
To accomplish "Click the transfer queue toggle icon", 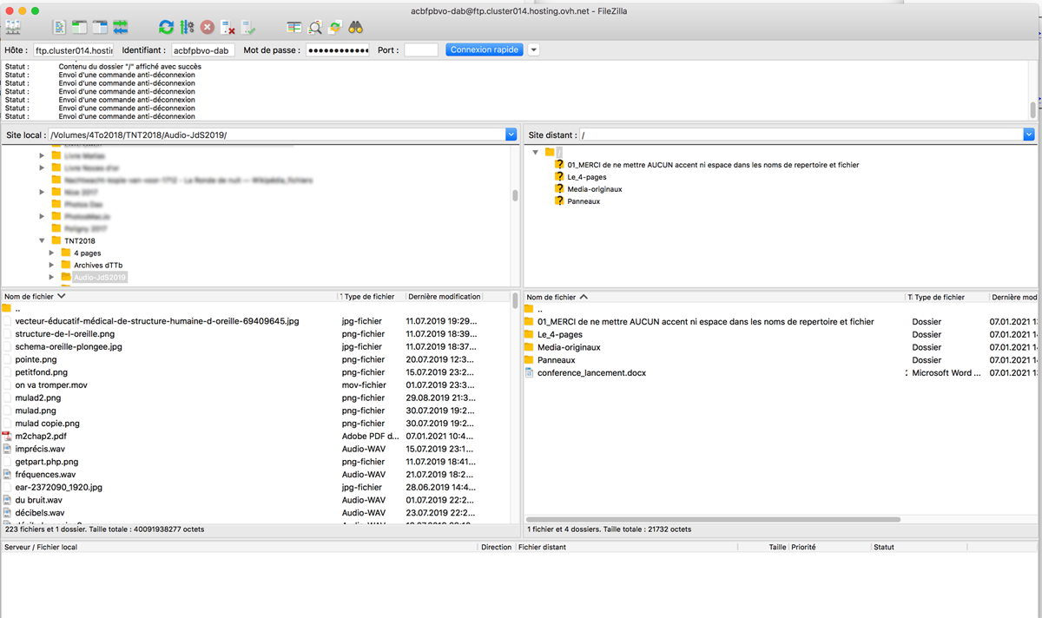I will 121,27.
